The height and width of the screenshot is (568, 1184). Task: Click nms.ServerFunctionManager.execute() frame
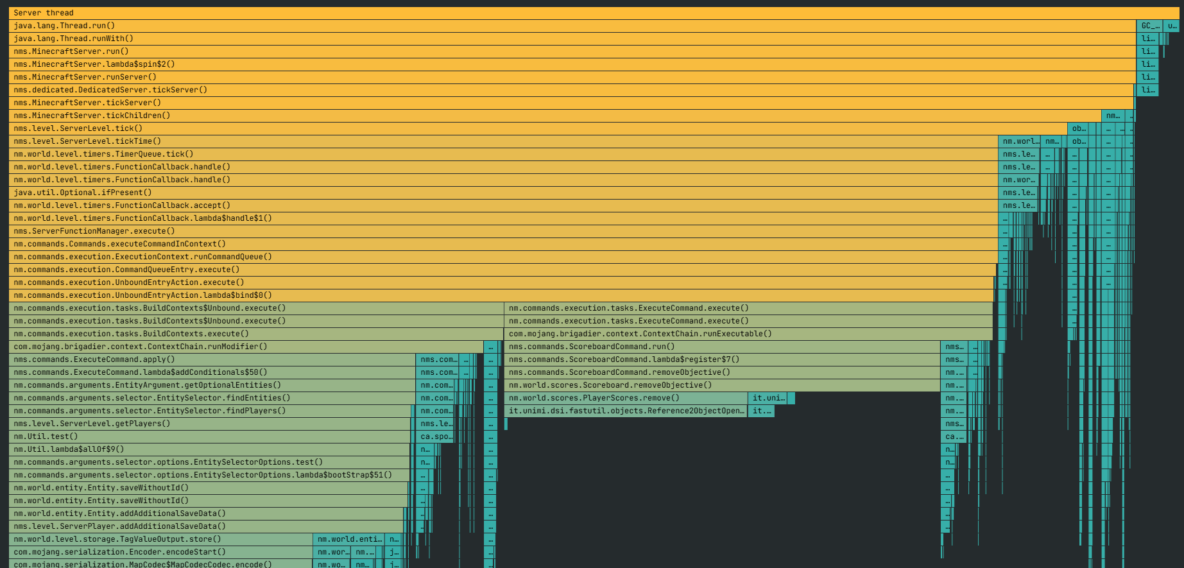503,231
